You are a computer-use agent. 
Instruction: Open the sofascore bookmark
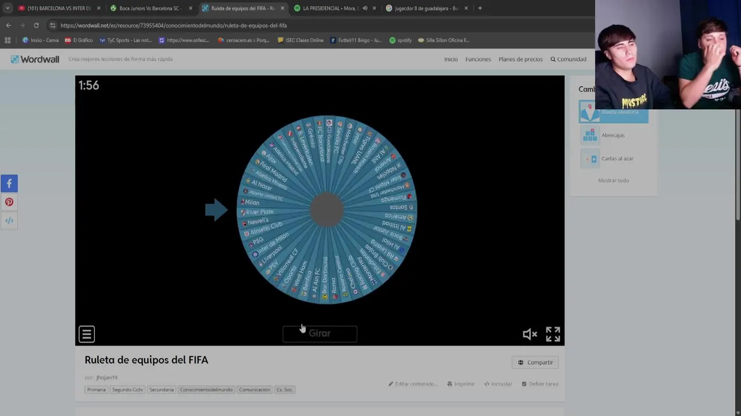pyautogui.click(x=184, y=40)
